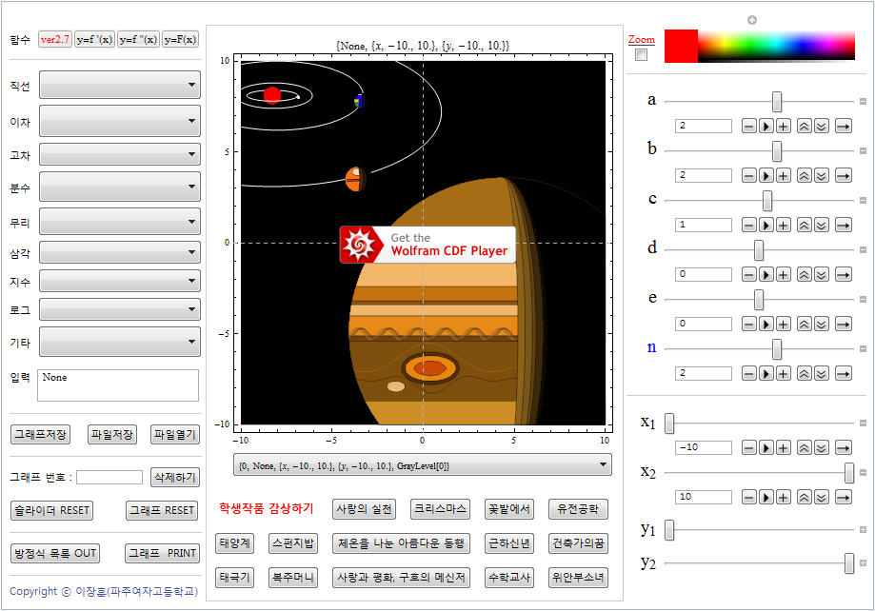Collapse the controls of slider a
Screen dimensions: 875x611
[x=863, y=102]
